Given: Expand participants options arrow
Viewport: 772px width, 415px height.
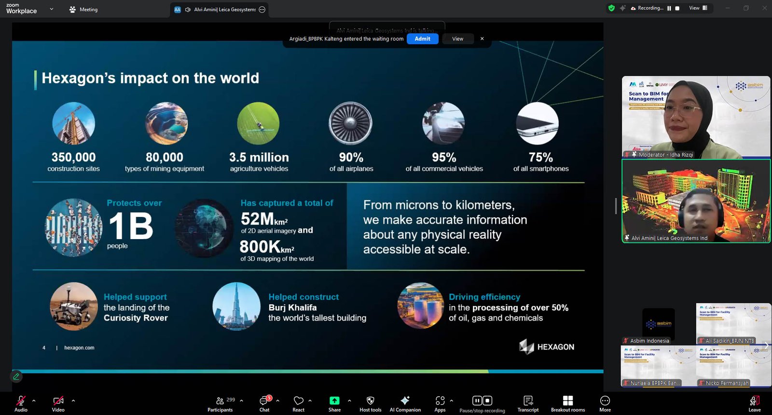Looking at the screenshot, I should tap(241, 401).
